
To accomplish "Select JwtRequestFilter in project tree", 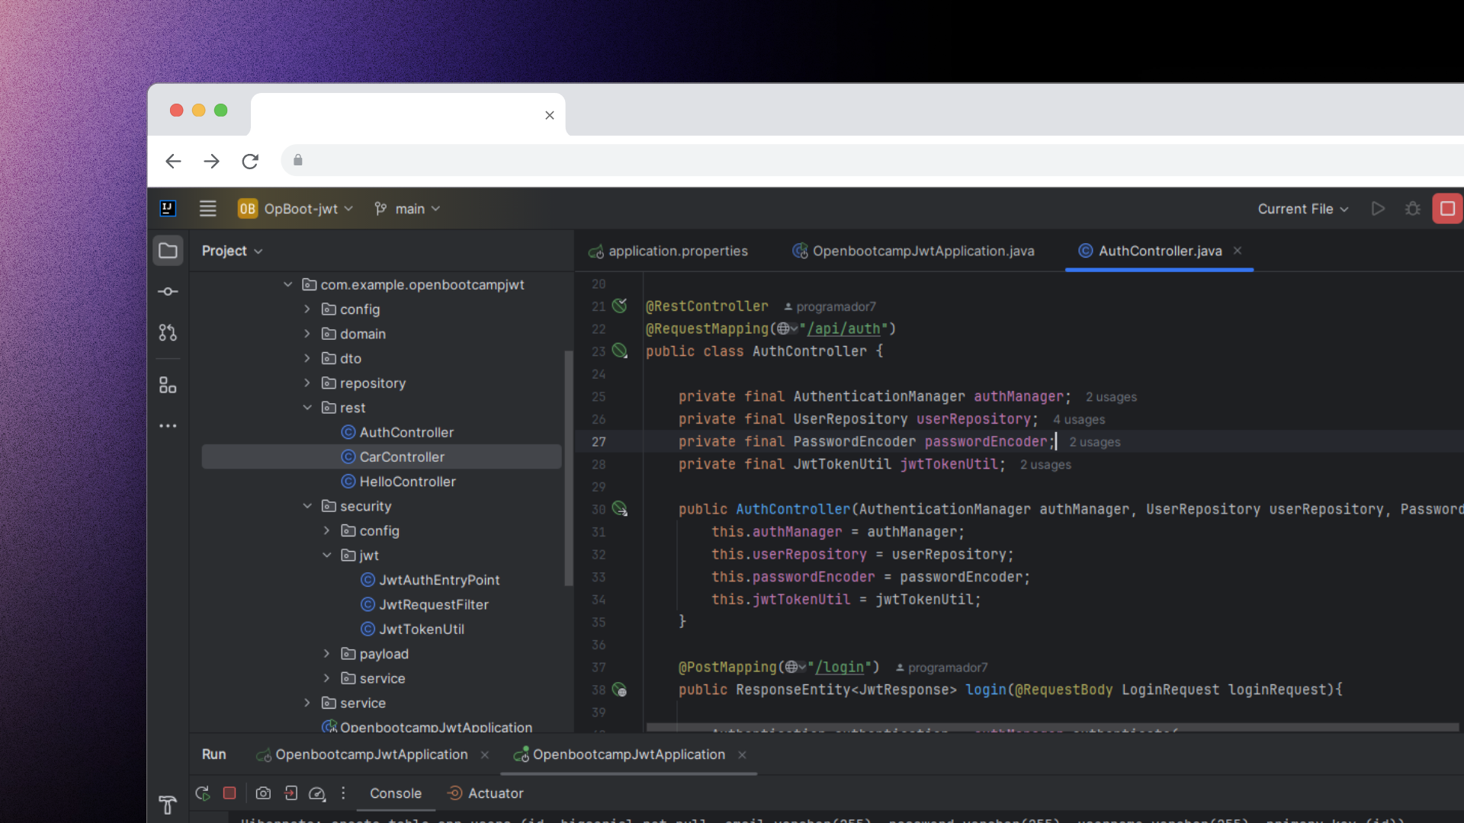I will 433,604.
